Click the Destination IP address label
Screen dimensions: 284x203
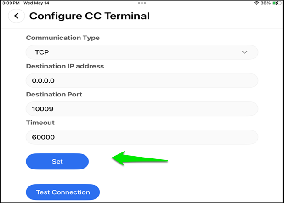coord(65,66)
